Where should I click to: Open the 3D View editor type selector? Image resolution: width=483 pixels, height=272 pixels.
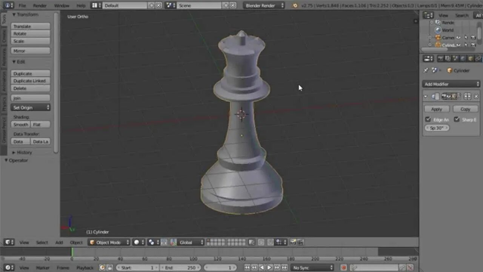[9, 242]
